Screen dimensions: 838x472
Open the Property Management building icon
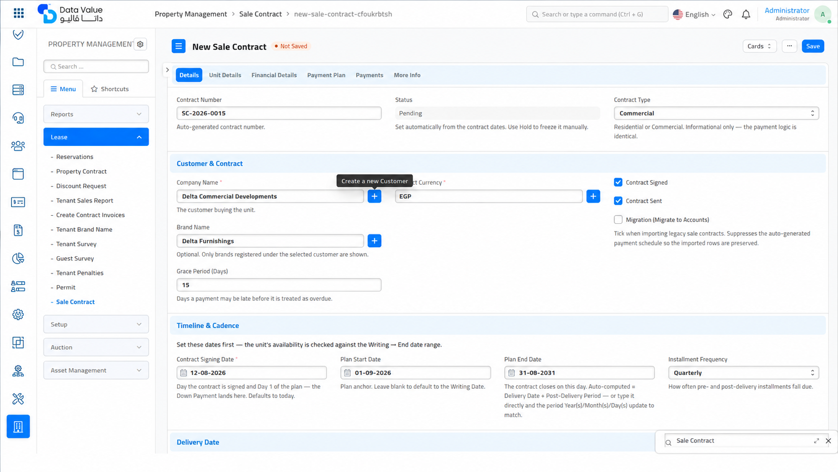[x=18, y=426]
